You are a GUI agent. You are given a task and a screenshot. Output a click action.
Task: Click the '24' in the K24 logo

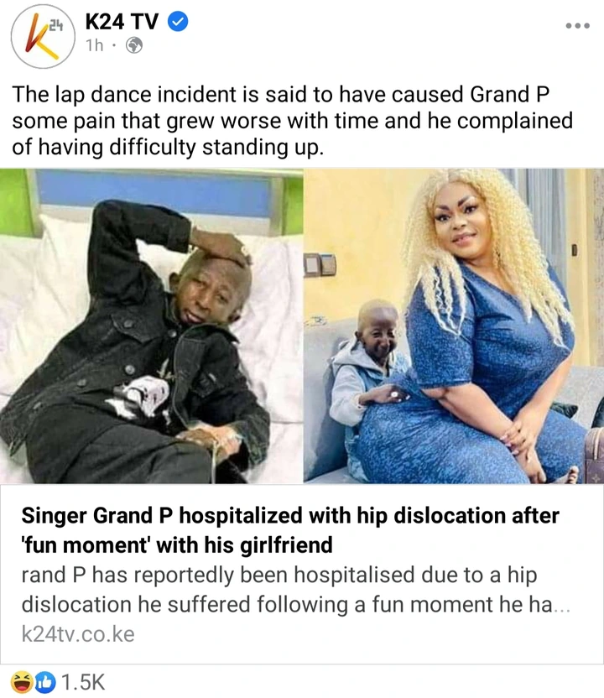pos(55,27)
